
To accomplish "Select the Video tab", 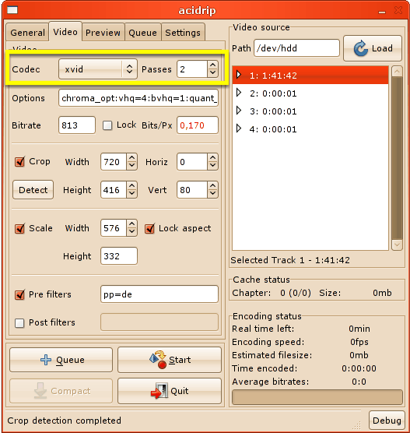I will [x=65, y=32].
